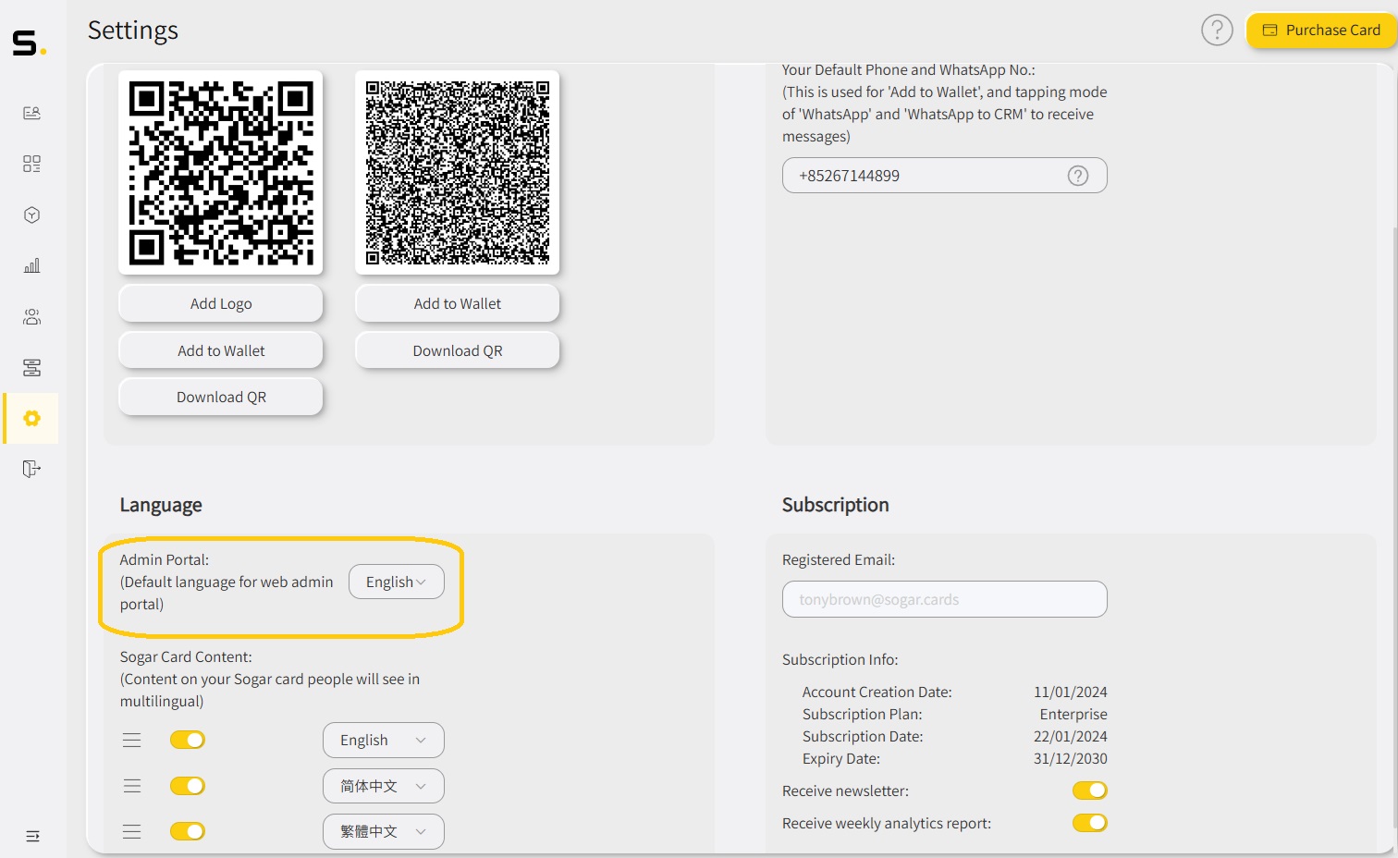Expand the sidebar with bottom menu icon
This screenshot has height=858, width=1398.
click(32, 837)
